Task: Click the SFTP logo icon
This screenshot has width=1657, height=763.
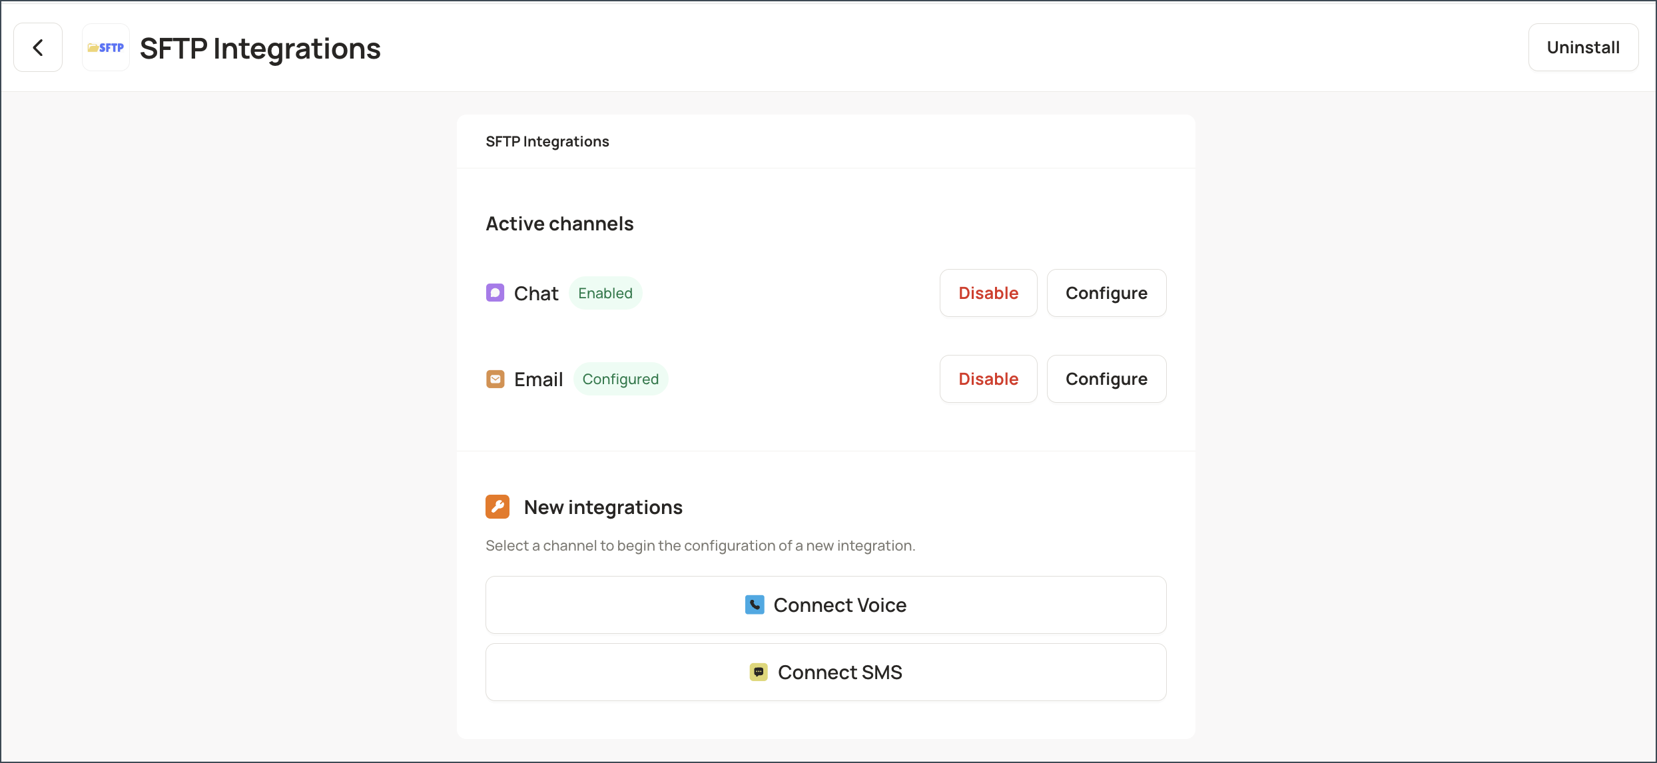Action: point(106,47)
